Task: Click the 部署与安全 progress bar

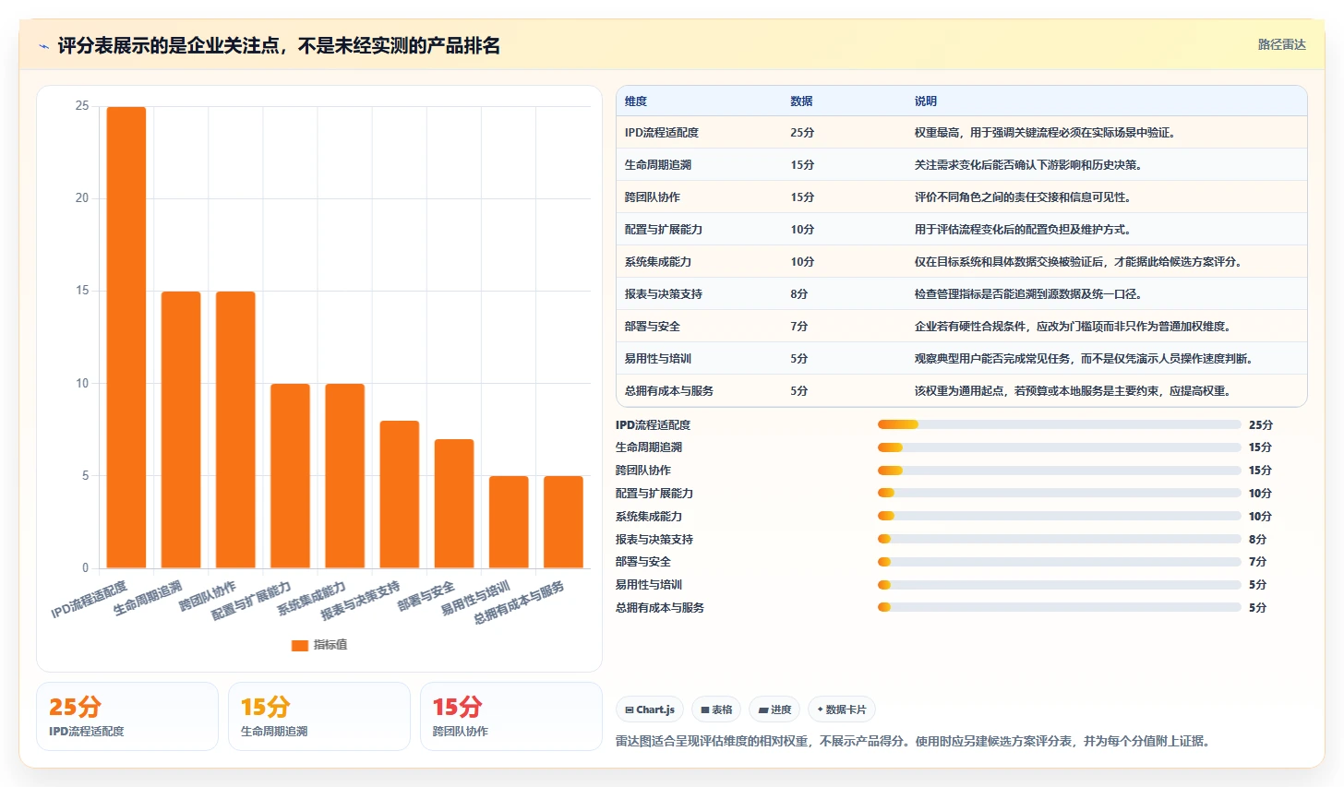Action: (1059, 562)
